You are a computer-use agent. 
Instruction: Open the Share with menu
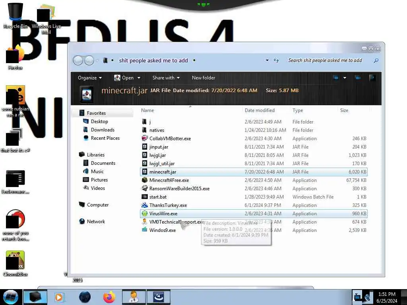[x=166, y=78]
